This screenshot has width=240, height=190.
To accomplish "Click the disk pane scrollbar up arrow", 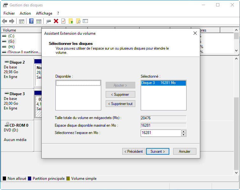I will point(236,59).
